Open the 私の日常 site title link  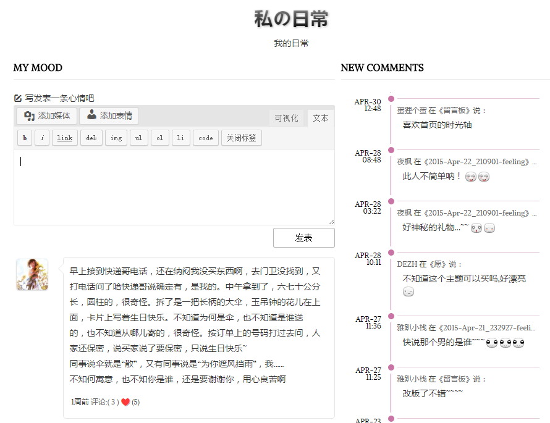point(291,19)
